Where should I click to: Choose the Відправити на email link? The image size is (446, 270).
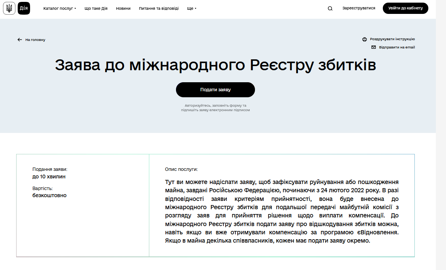397,47
